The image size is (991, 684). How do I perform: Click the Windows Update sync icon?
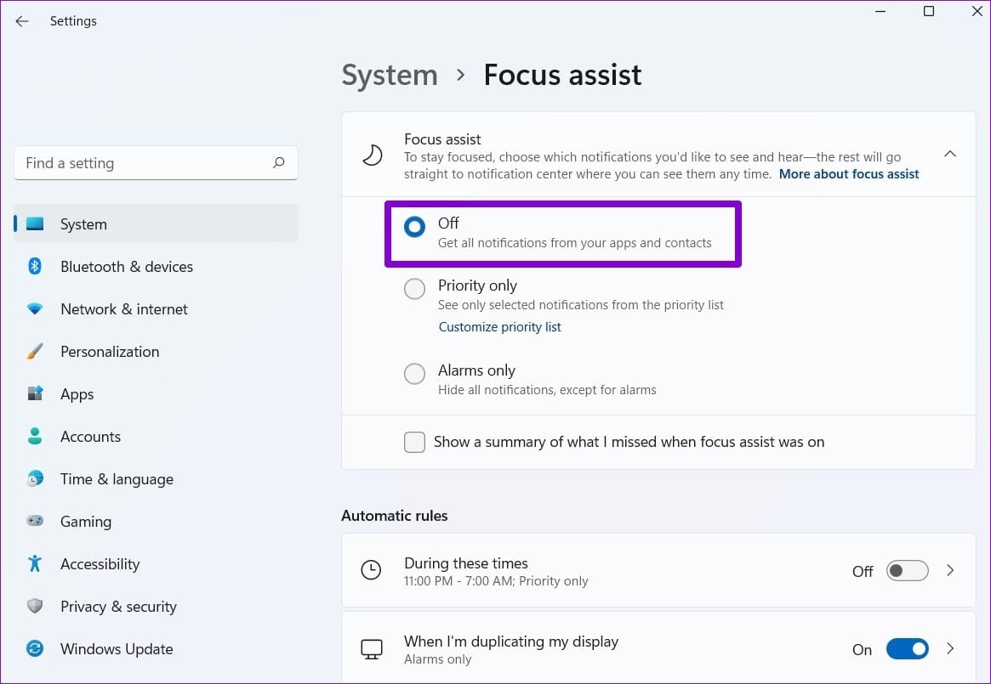(x=35, y=648)
